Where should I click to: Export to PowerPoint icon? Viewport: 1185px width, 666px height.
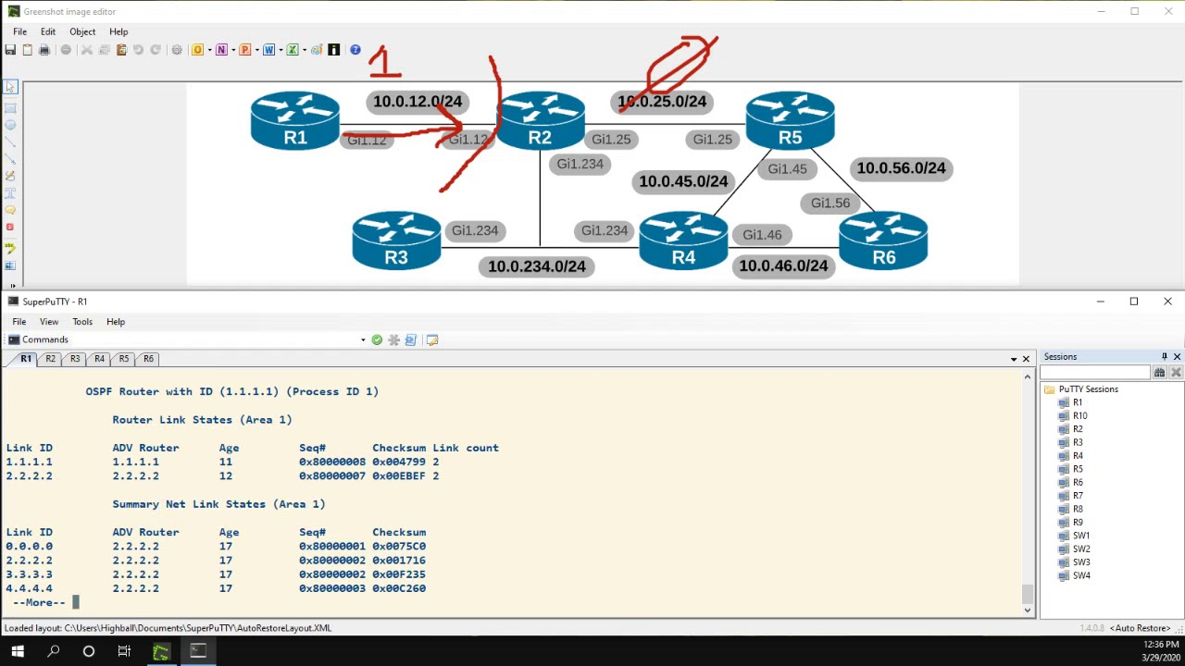244,50
